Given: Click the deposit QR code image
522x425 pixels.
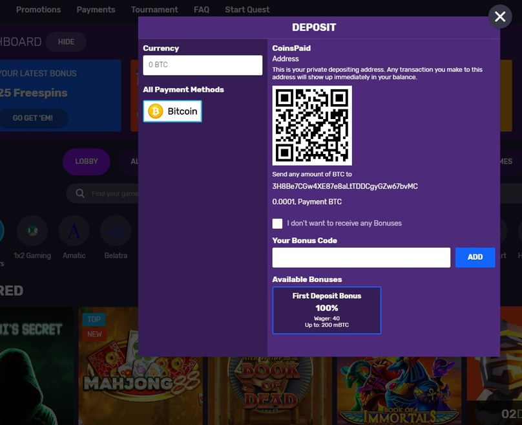Looking at the screenshot, I should (x=312, y=125).
